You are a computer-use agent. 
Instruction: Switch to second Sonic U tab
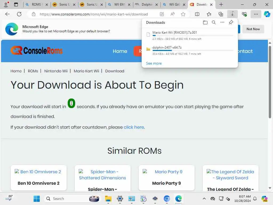[92, 5]
